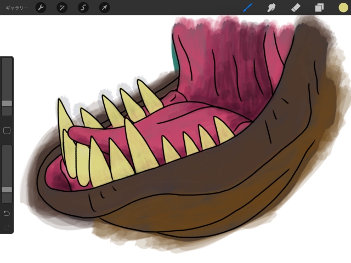Select the Smudge finger tool
This screenshot has height=263, width=351.
[x=271, y=8]
